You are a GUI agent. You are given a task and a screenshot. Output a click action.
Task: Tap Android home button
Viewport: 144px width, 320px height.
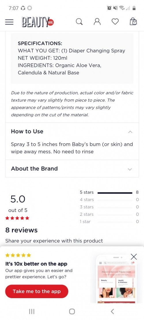(72, 311)
